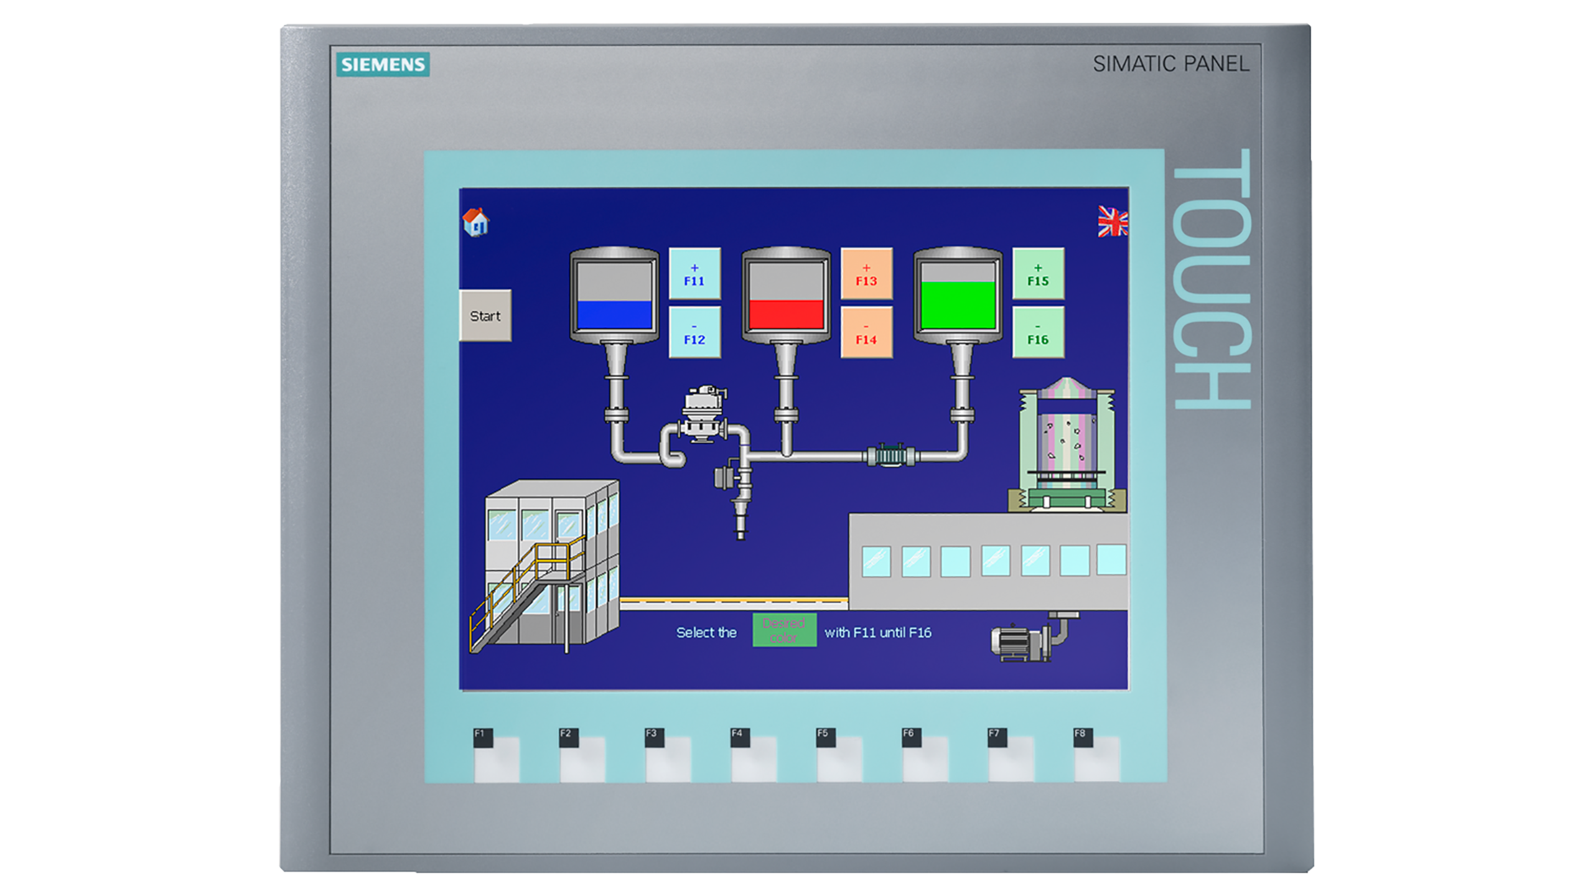The width and height of the screenshot is (1593, 896).
Task: Push the F8 function key
Action: point(1096,755)
